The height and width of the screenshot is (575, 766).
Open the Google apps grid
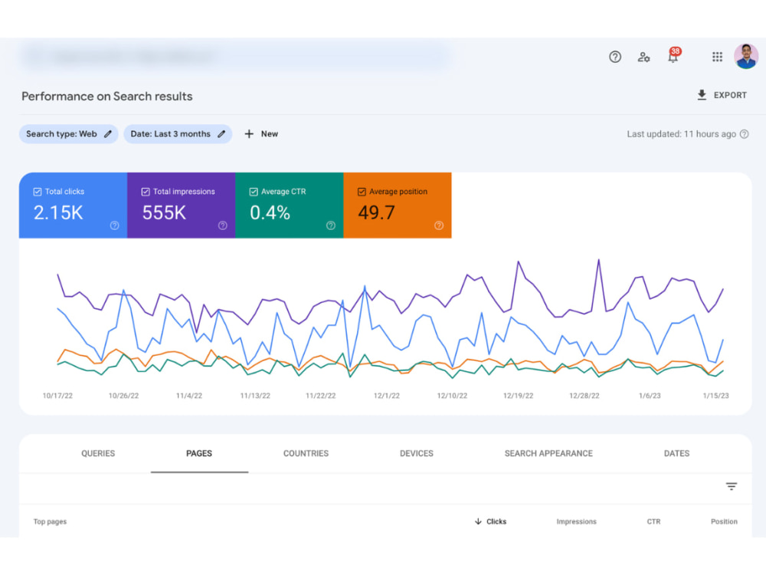pyautogui.click(x=717, y=57)
